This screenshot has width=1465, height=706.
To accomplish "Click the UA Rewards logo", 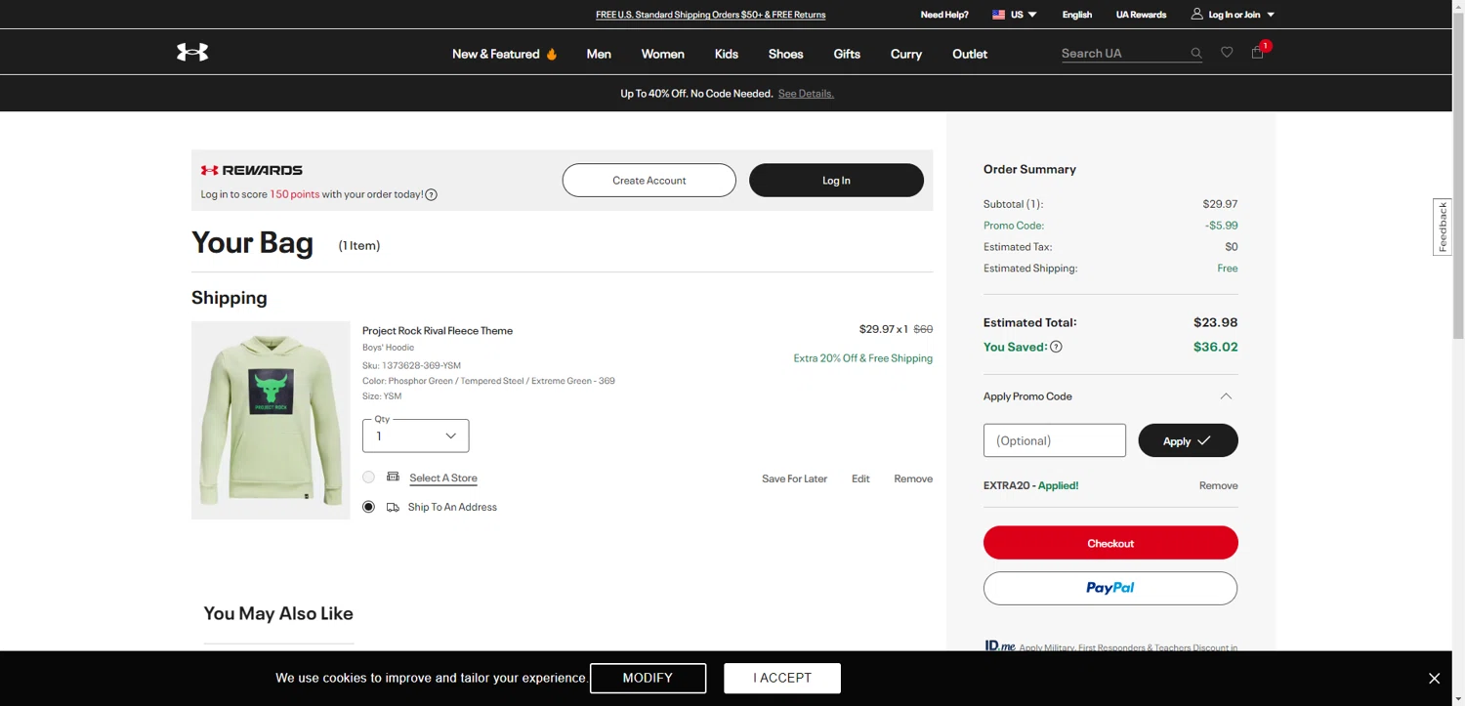I will tap(252, 170).
